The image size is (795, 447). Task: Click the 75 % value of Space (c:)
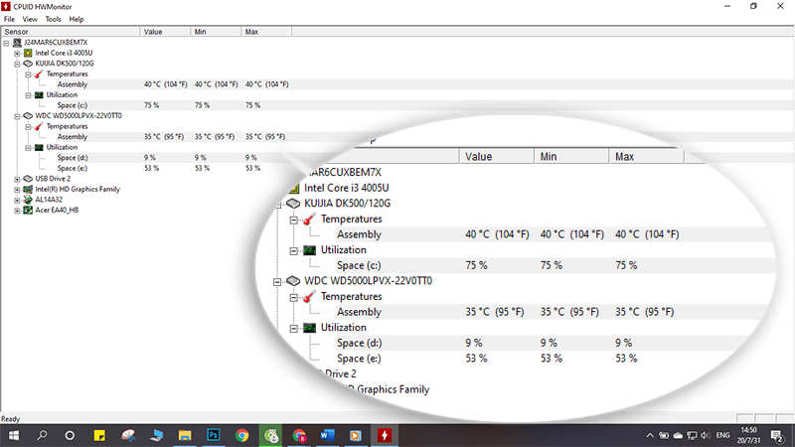coord(152,105)
